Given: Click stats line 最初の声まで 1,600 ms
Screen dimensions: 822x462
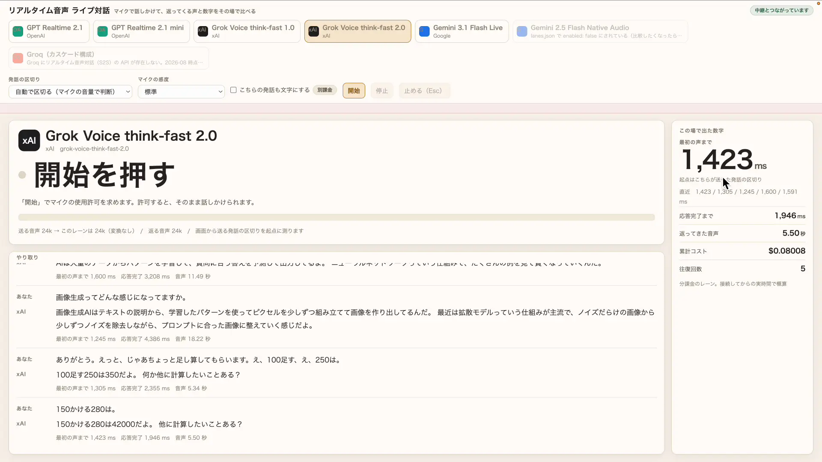Looking at the screenshot, I should tap(133, 277).
